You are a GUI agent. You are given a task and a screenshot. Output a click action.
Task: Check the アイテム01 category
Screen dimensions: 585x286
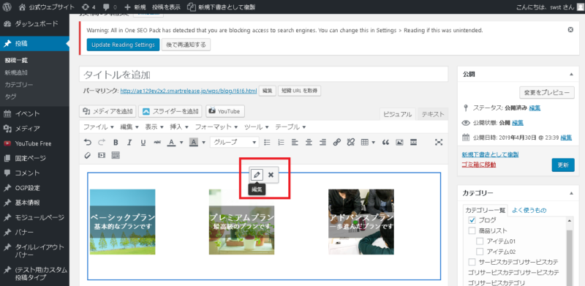[480, 241]
